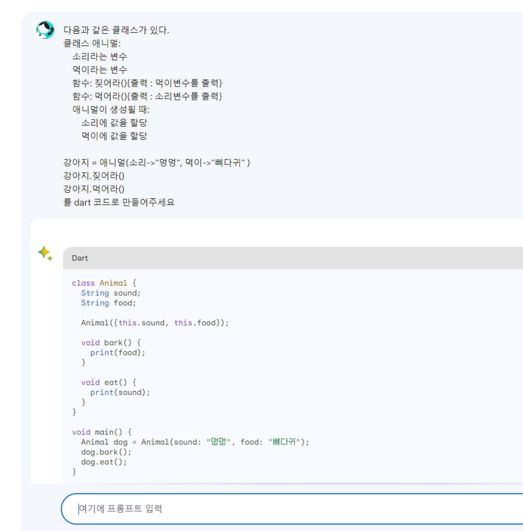Click the line 강아지.짖어라()
The height and width of the screenshot is (531, 523).
click(x=94, y=176)
